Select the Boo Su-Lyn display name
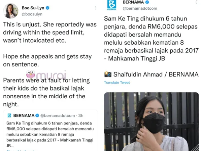This screenshot has height=151, width=202. pyautogui.click(x=33, y=8)
